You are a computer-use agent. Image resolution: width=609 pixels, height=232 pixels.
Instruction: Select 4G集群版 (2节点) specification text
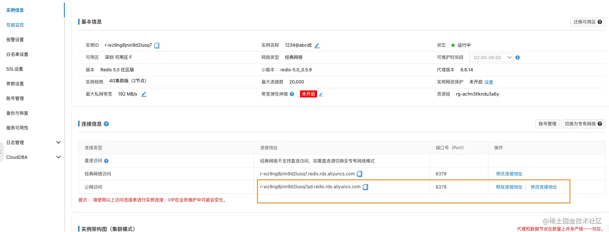(x=128, y=81)
